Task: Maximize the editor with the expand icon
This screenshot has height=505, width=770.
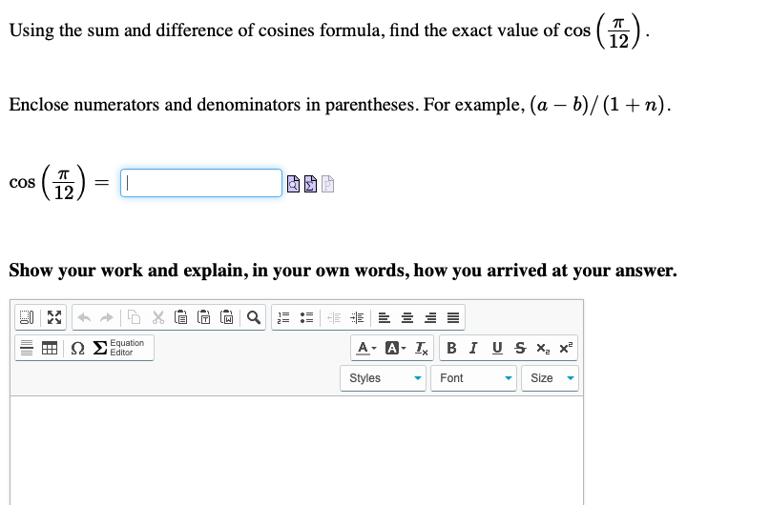Action: pos(54,317)
